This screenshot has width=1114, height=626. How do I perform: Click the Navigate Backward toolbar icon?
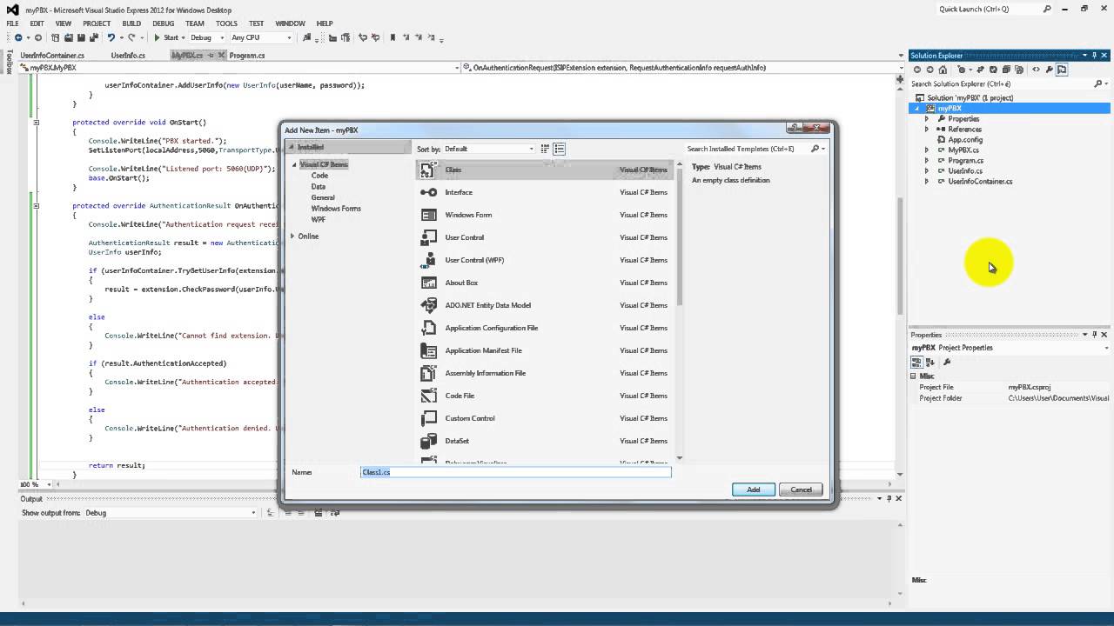coord(18,37)
